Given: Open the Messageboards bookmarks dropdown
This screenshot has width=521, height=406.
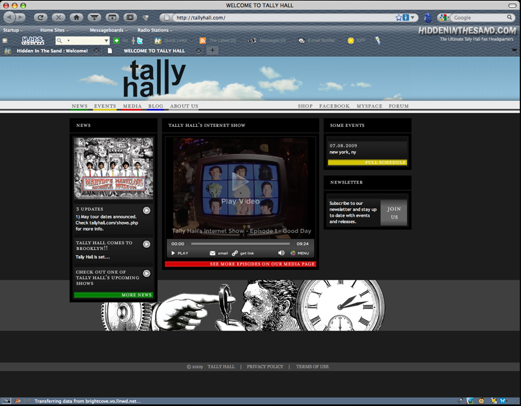Looking at the screenshot, I should click(107, 30).
